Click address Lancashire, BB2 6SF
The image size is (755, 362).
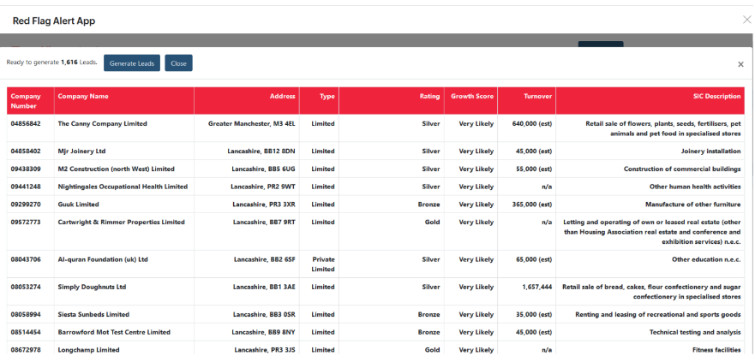click(x=265, y=259)
